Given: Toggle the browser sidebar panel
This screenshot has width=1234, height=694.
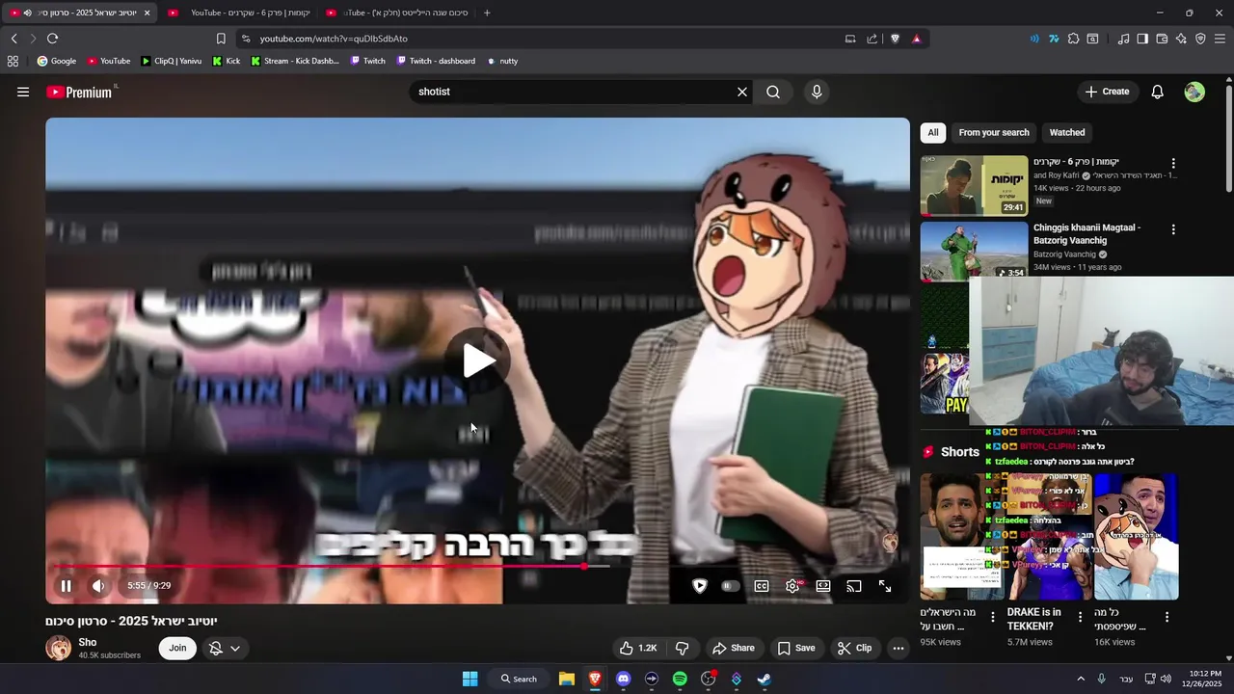Looking at the screenshot, I should pyautogui.click(x=1142, y=39).
